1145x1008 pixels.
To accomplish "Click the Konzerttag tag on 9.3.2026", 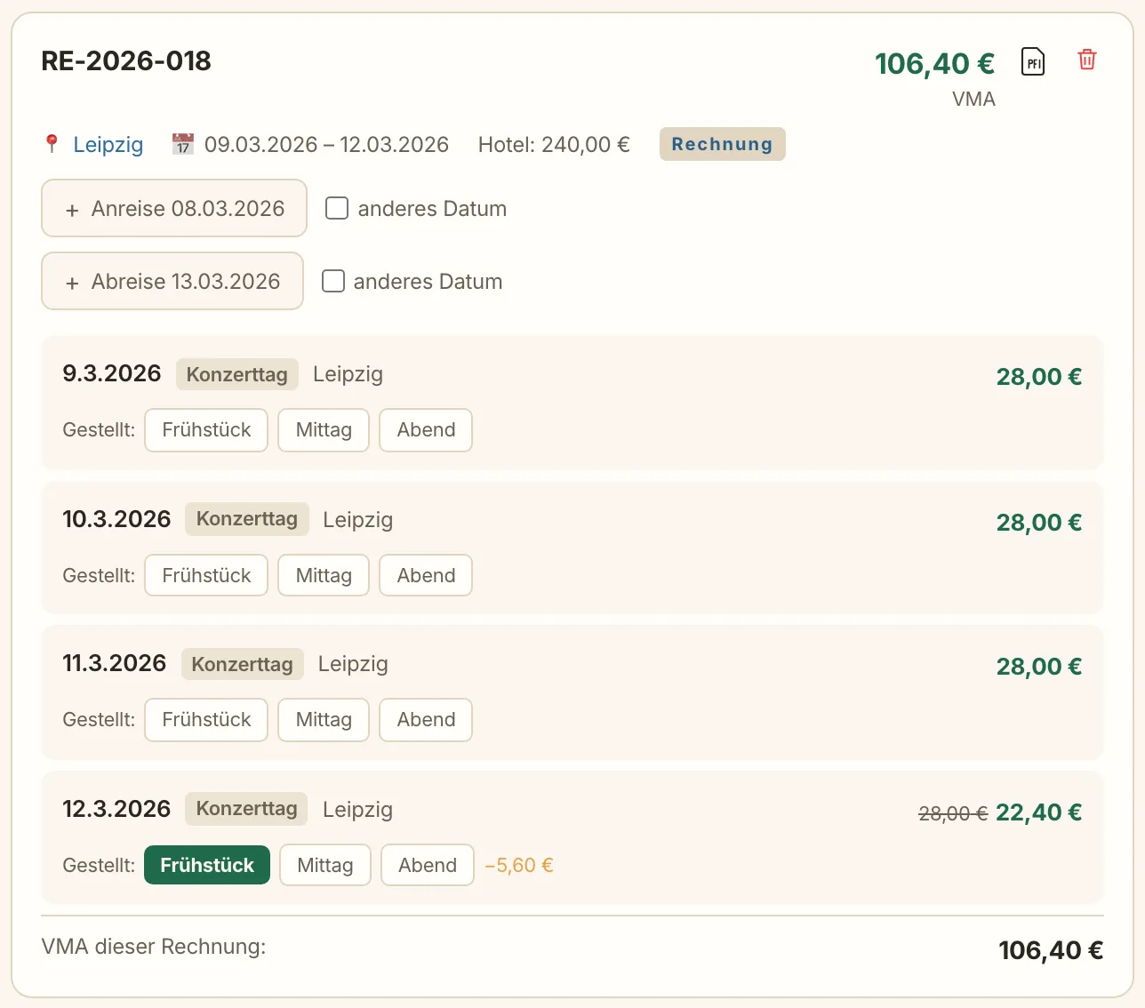I will click(236, 374).
